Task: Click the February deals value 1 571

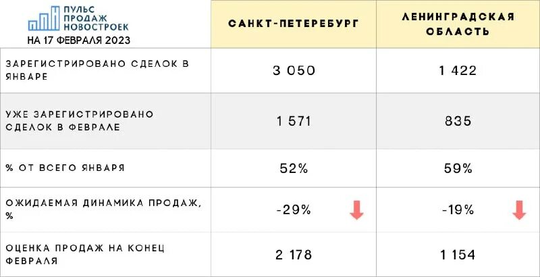Action: pos(294,122)
